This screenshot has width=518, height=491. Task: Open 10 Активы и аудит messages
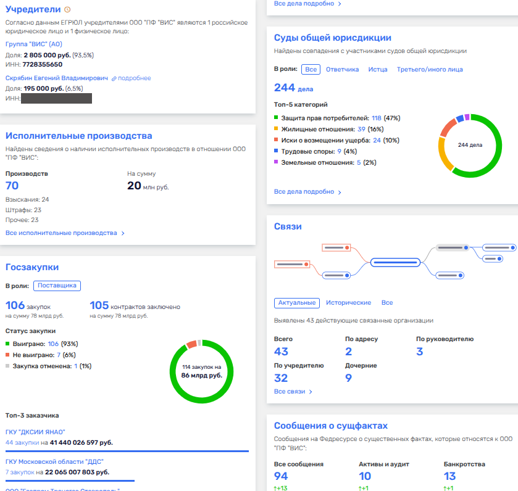[x=365, y=476]
